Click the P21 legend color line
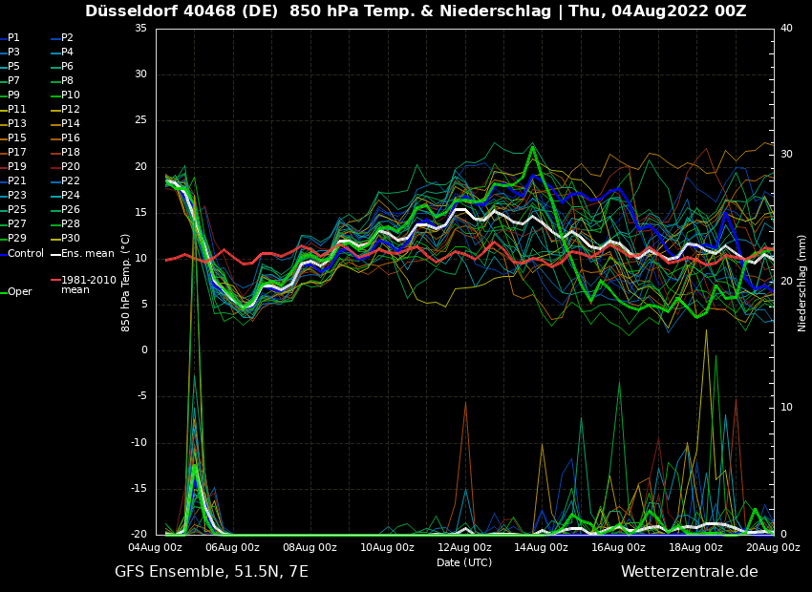Image resolution: width=812 pixels, height=592 pixels. click(x=3, y=181)
